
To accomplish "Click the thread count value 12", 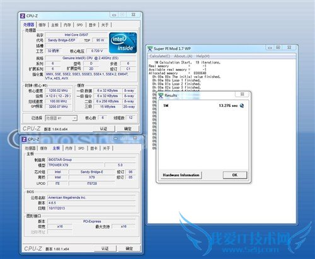I will 130,118.
